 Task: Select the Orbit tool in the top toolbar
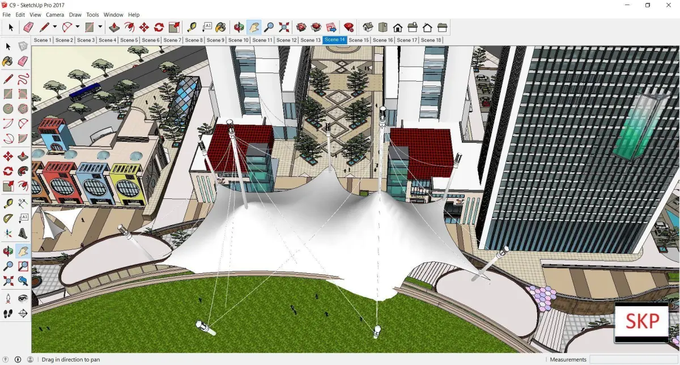[239, 27]
